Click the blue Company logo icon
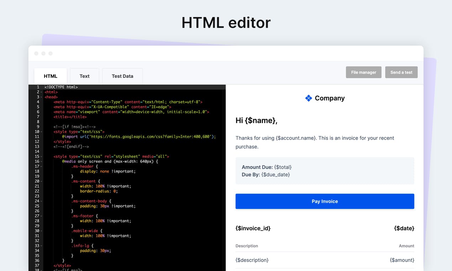452x271 pixels. pos(309,98)
